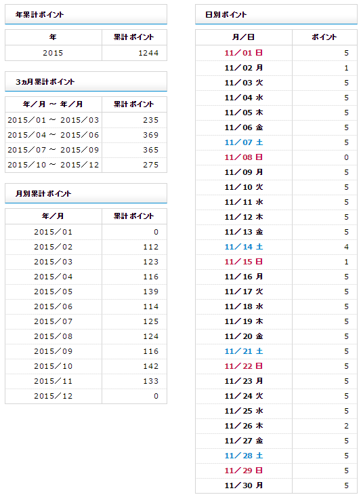Select the 月別累計ポイント section header
Screen dimensions: 361x497
coord(86,193)
